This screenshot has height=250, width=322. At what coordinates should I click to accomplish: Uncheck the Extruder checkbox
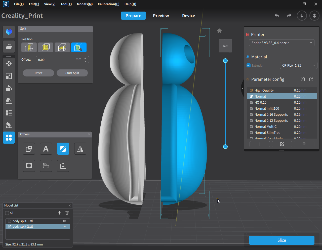249,65
